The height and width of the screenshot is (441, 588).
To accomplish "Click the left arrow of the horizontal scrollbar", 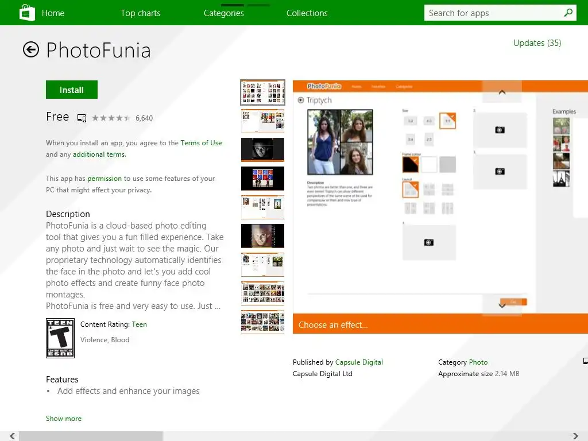I will tap(12, 436).
